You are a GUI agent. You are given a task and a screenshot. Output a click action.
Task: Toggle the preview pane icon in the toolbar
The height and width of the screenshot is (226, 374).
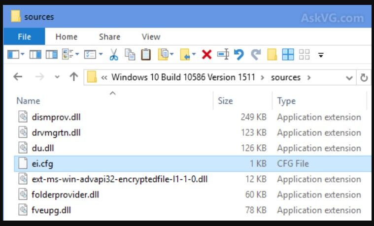pos(35,55)
